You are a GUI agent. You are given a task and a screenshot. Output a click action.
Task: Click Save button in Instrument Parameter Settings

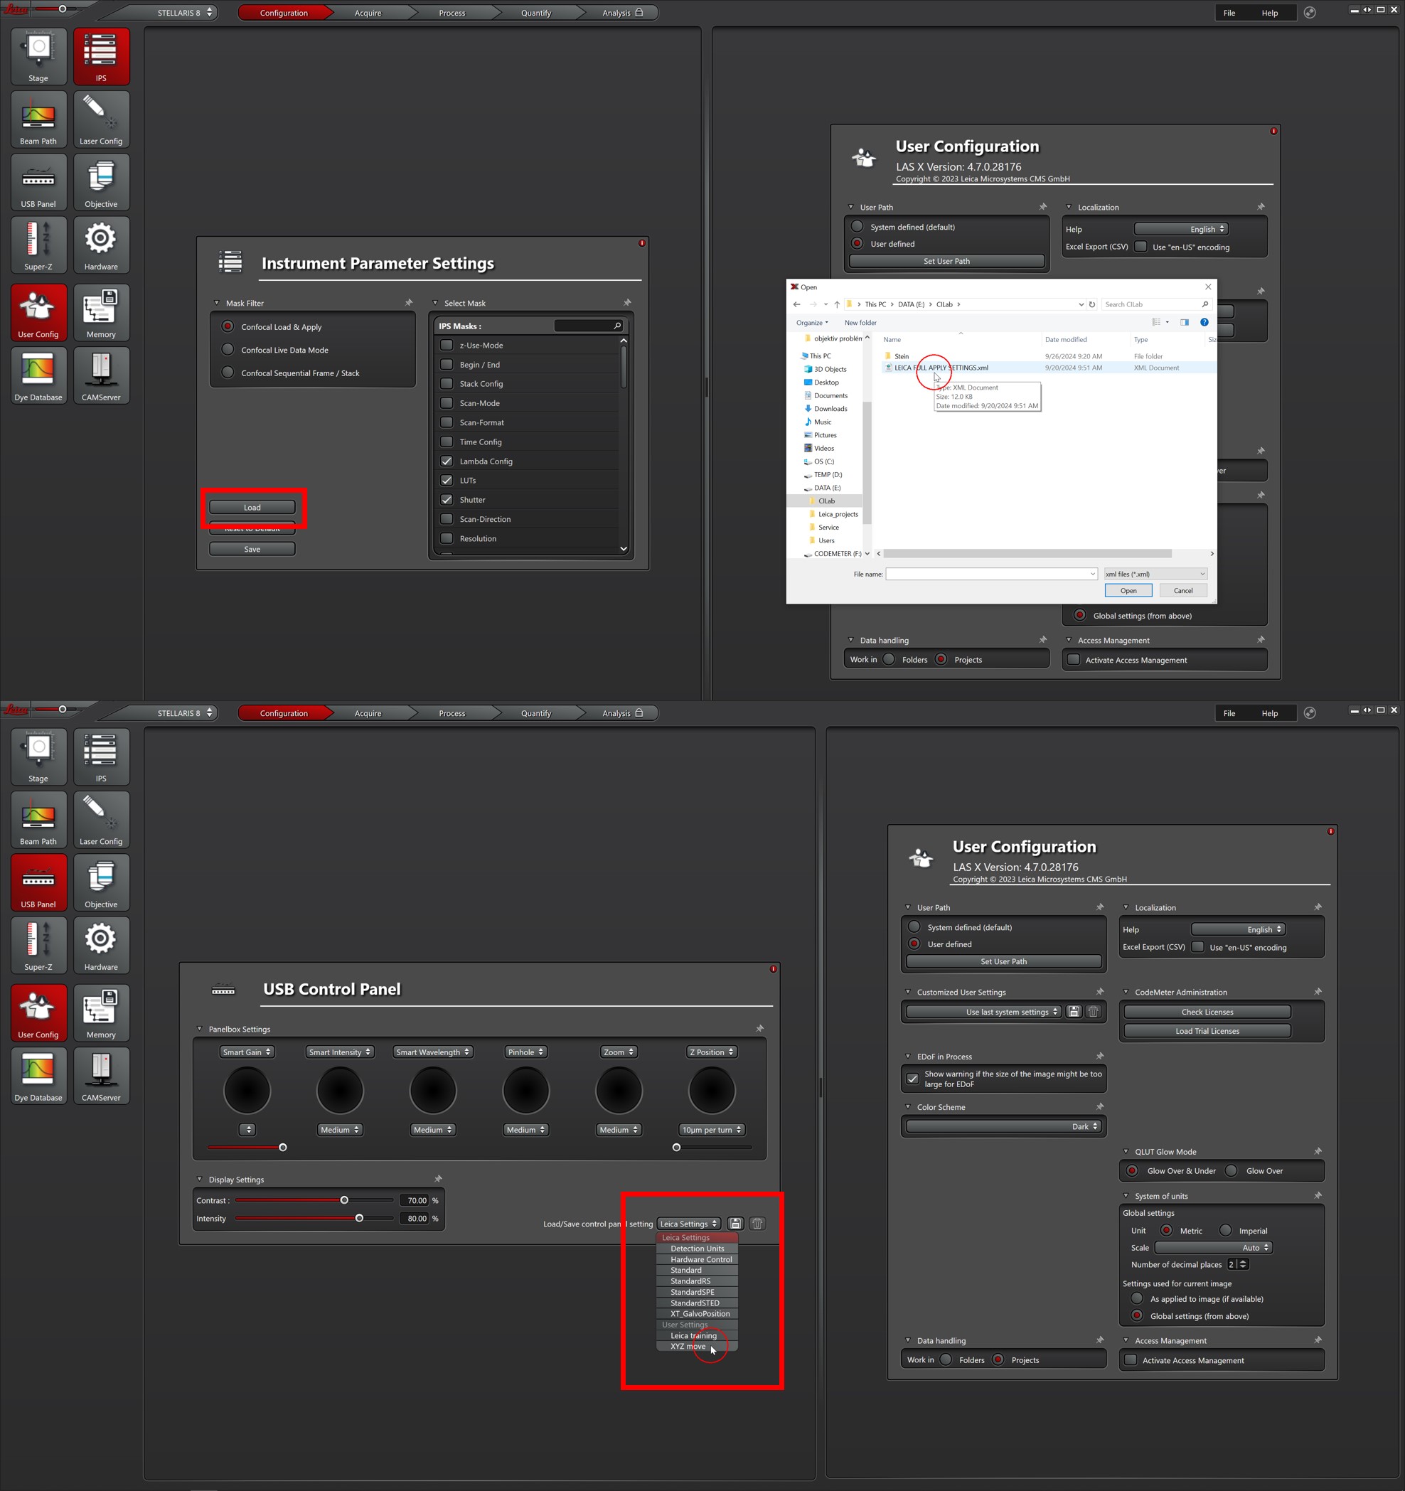point(252,549)
